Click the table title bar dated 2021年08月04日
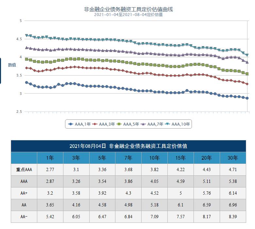Screen dimensions: 255x229 tap(128, 146)
